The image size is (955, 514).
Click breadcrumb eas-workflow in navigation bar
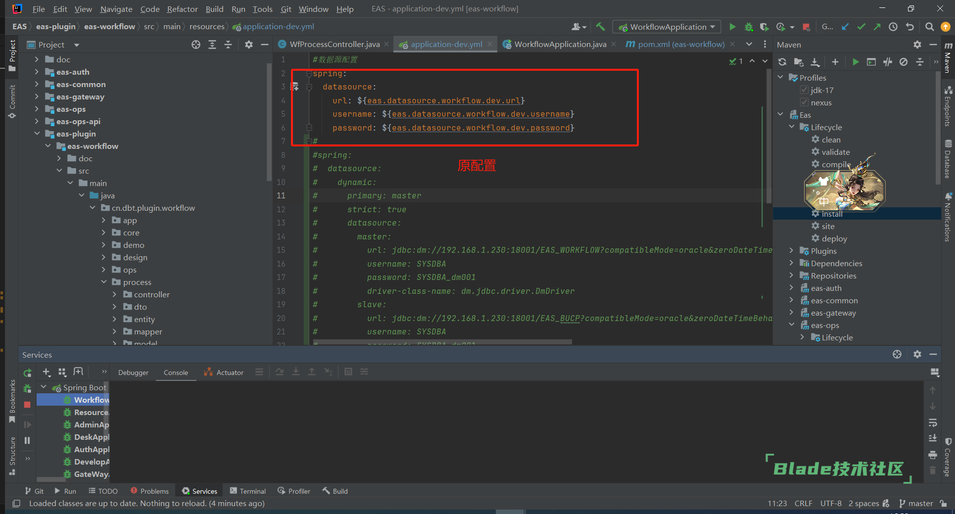pyautogui.click(x=109, y=27)
